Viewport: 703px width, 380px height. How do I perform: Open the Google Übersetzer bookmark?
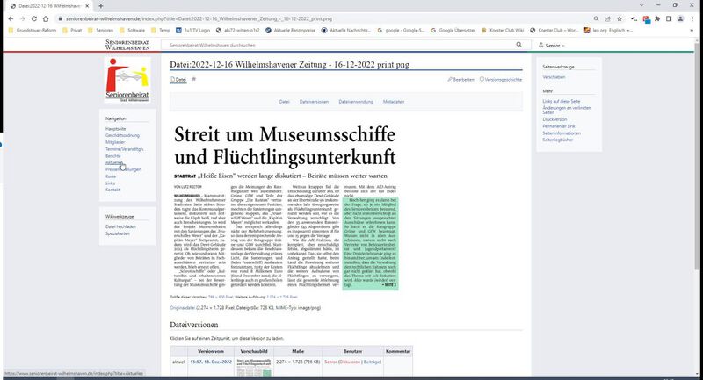pos(453,28)
